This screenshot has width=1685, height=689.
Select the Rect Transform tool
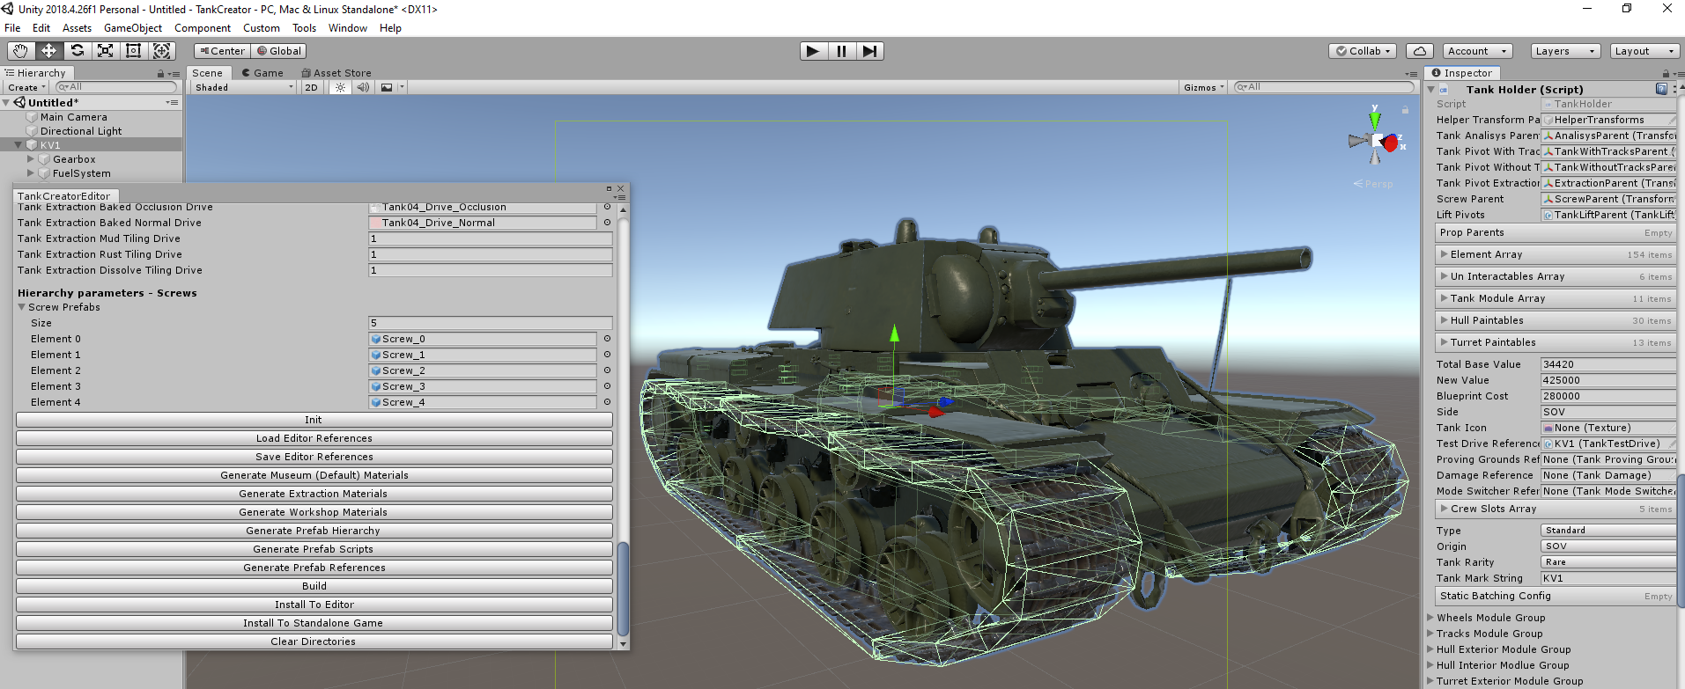pyautogui.click(x=133, y=51)
